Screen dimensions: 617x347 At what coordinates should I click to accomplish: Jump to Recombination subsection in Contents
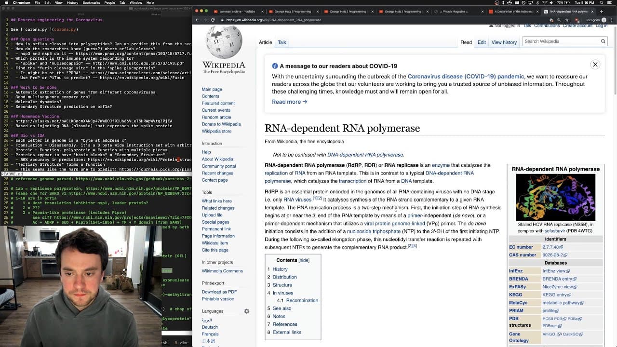(302, 301)
